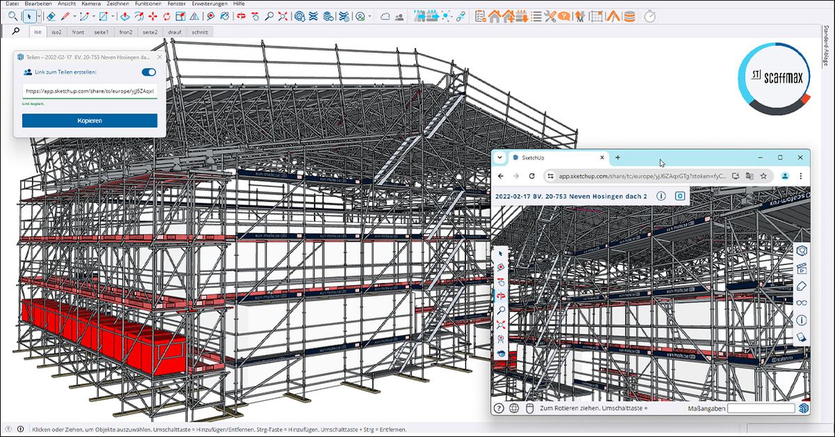Select the Rectangle shape tool

point(102,16)
